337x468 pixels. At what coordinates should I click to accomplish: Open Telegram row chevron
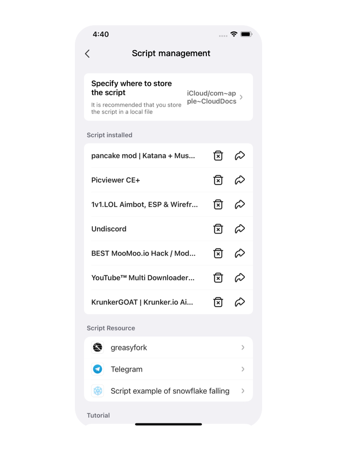[243, 369]
